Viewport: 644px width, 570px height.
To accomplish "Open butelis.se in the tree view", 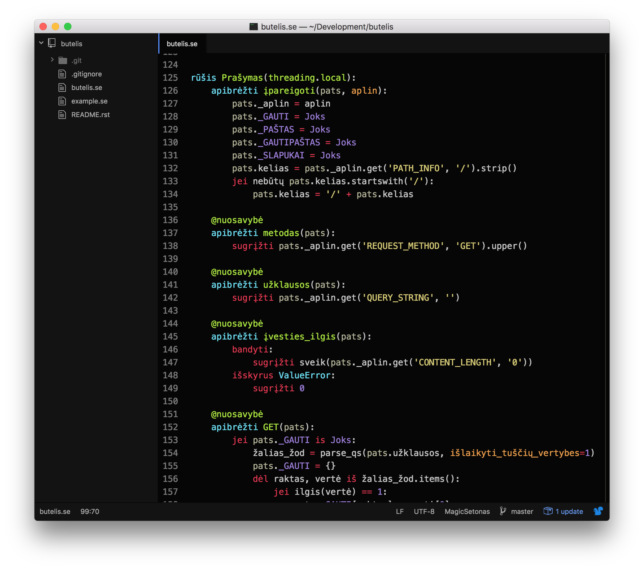I will pyautogui.click(x=87, y=88).
